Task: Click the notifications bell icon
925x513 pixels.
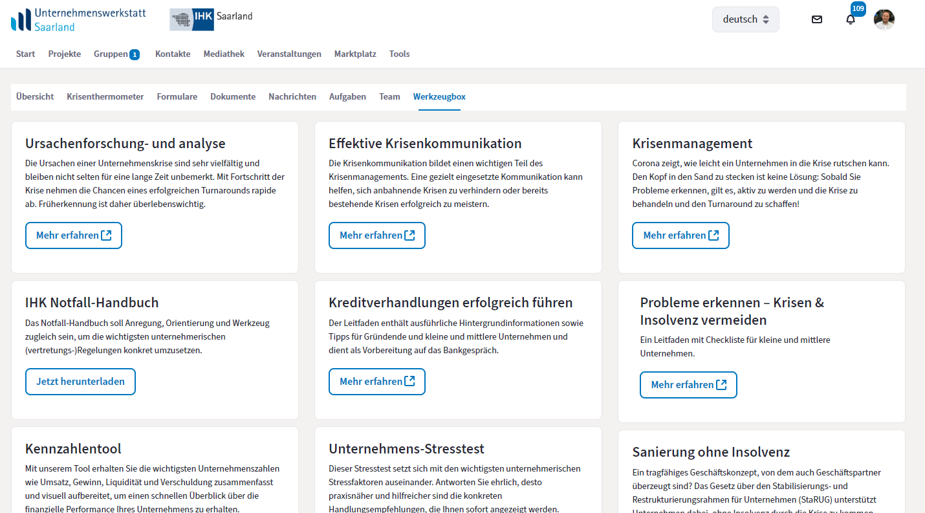Action: pyautogui.click(x=850, y=19)
